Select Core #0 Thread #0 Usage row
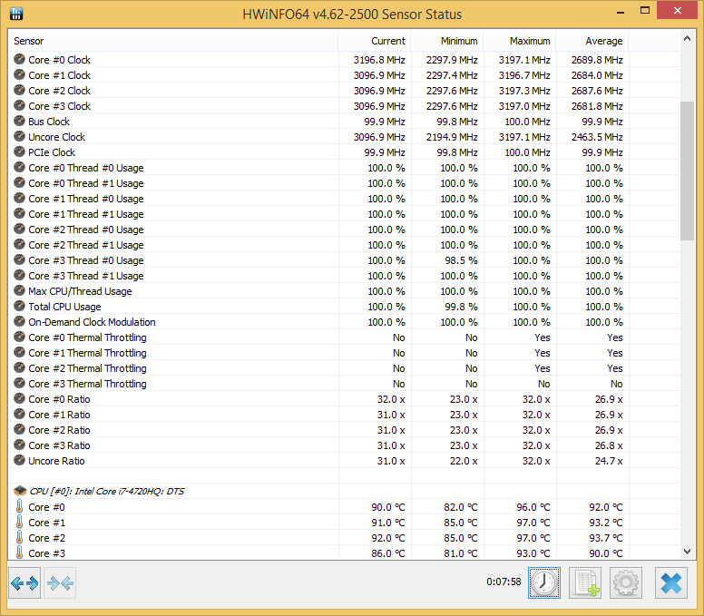This screenshot has height=616, width=704. (x=344, y=168)
